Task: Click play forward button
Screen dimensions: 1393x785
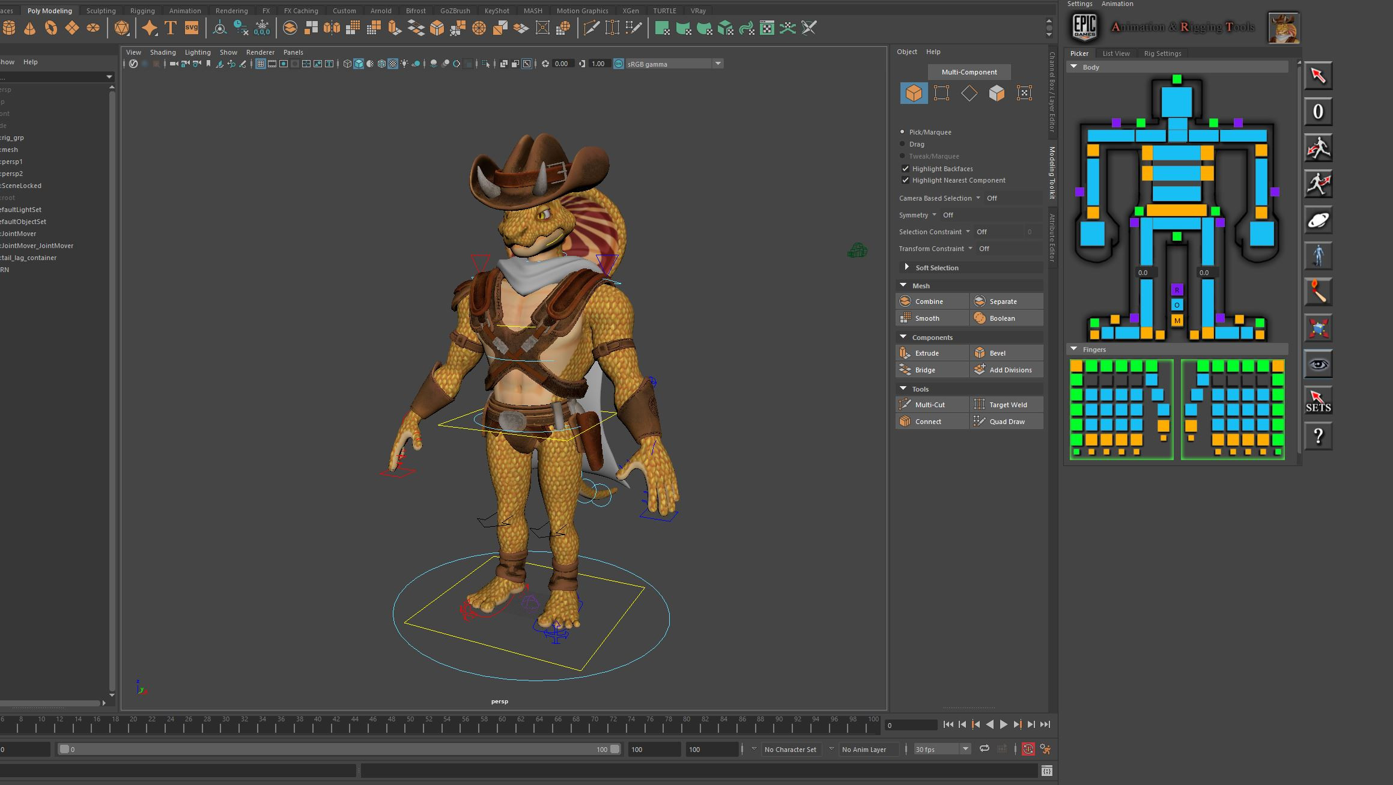Action: click(1003, 724)
